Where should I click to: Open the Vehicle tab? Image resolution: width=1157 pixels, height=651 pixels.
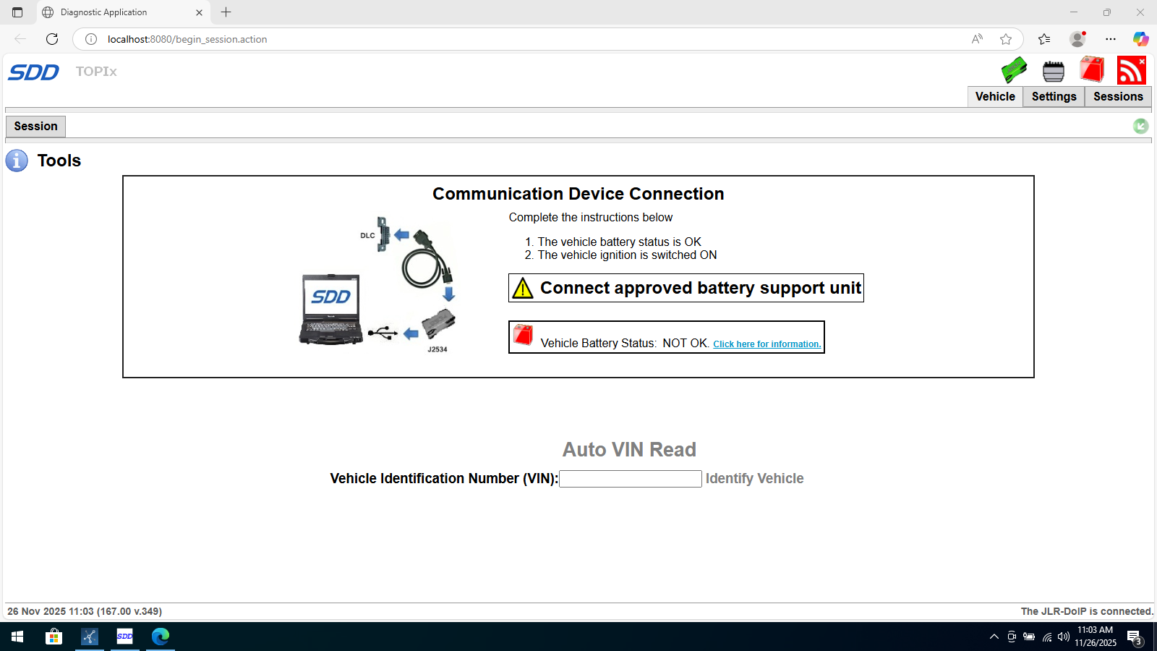tap(994, 96)
